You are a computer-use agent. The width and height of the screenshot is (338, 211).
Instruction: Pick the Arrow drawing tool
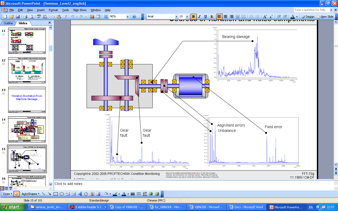(49, 194)
